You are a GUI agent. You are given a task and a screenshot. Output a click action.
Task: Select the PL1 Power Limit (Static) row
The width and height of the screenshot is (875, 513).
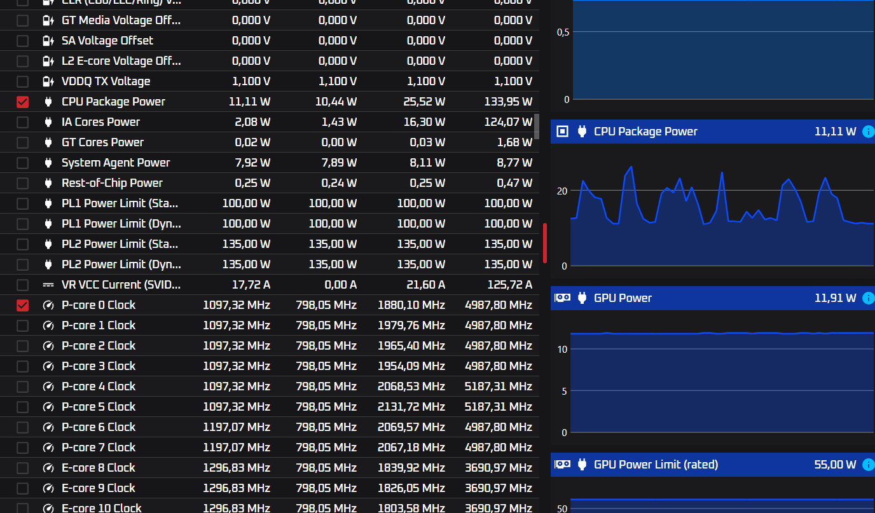[270, 203]
